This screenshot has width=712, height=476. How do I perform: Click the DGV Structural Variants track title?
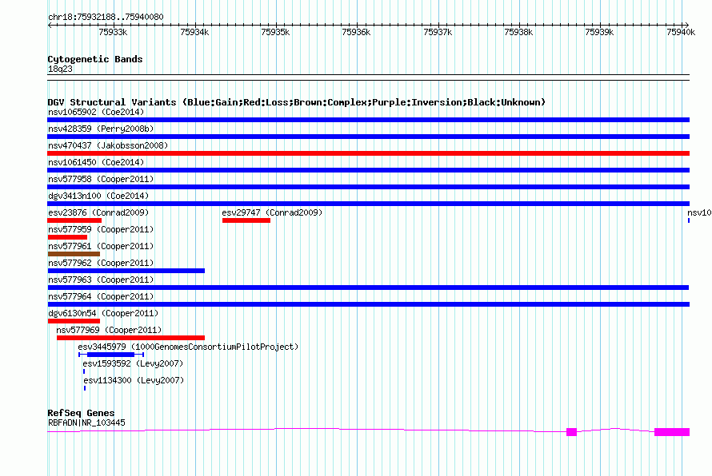click(x=297, y=102)
